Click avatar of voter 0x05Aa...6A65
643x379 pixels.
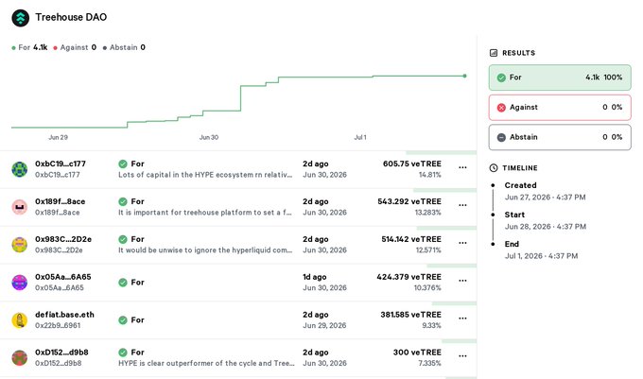tap(19, 283)
